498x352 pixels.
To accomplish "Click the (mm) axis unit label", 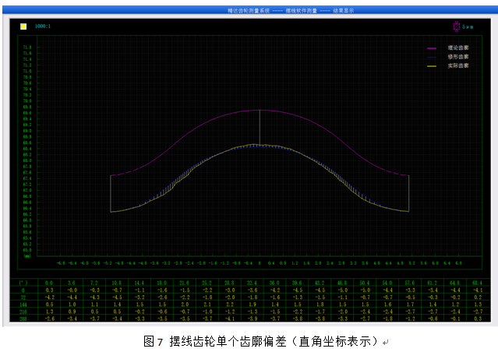I will (x=26, y=255).
